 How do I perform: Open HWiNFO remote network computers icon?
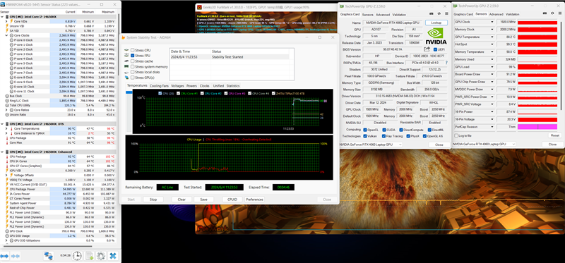48,256
